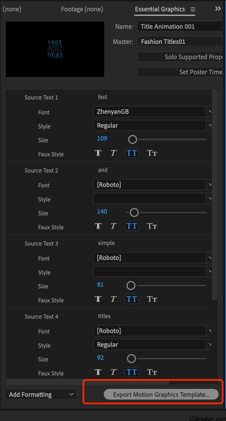This screenshot has height=421, width=226.
Task: Click Export Motion Graphics Template button
Action: pos(161,394)
